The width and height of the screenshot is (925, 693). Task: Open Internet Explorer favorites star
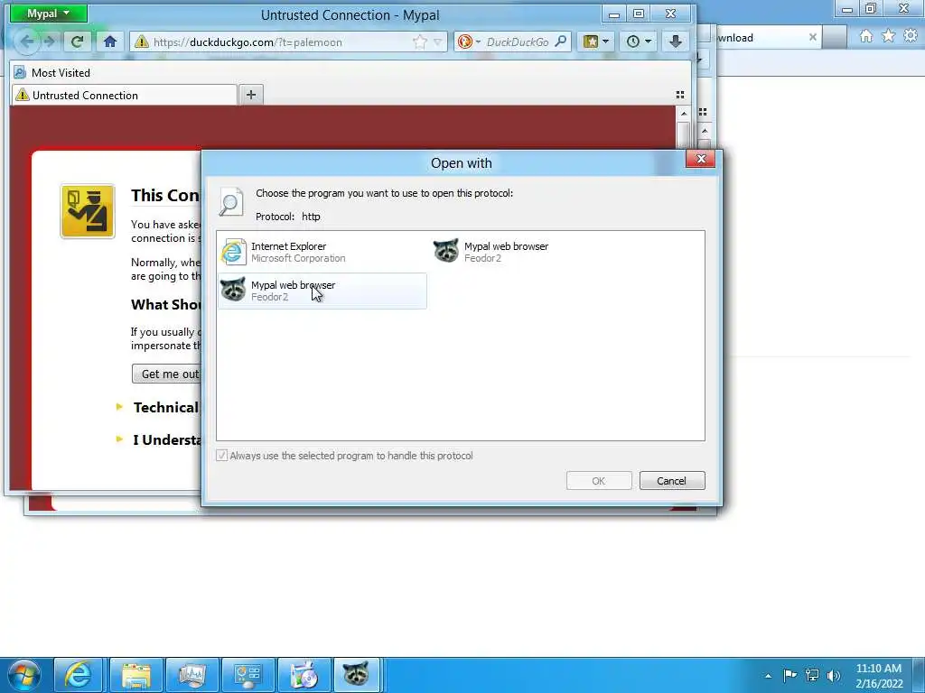click(x=888, y=36)
